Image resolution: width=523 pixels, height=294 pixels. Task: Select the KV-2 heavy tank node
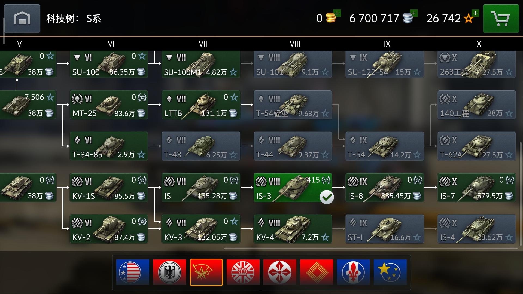(109, 229)
